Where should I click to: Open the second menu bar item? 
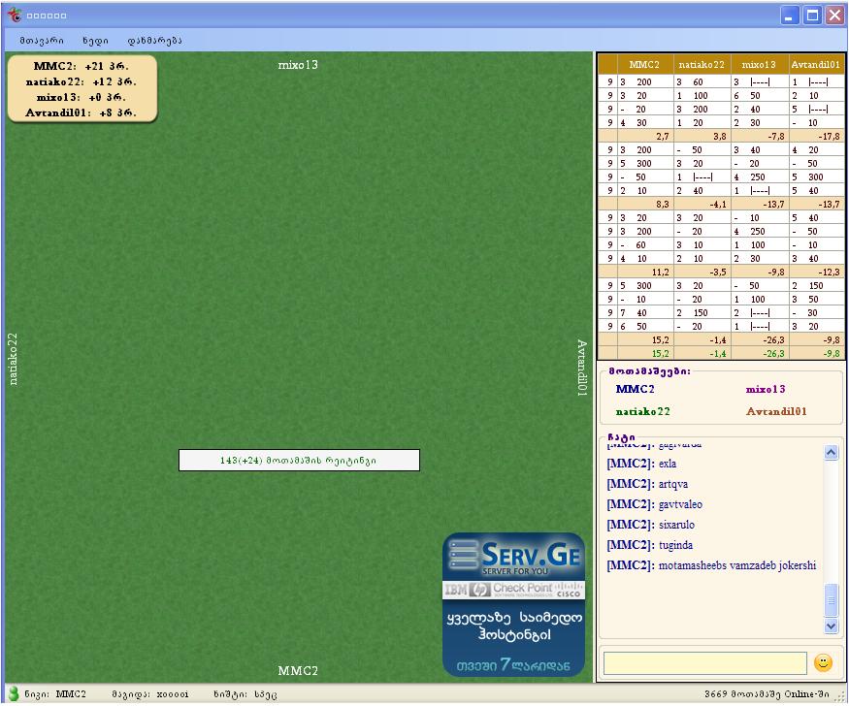coord(95,41)
